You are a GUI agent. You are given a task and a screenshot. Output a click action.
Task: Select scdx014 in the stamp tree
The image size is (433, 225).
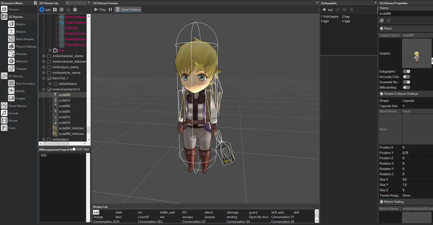(x=64, y=100)
